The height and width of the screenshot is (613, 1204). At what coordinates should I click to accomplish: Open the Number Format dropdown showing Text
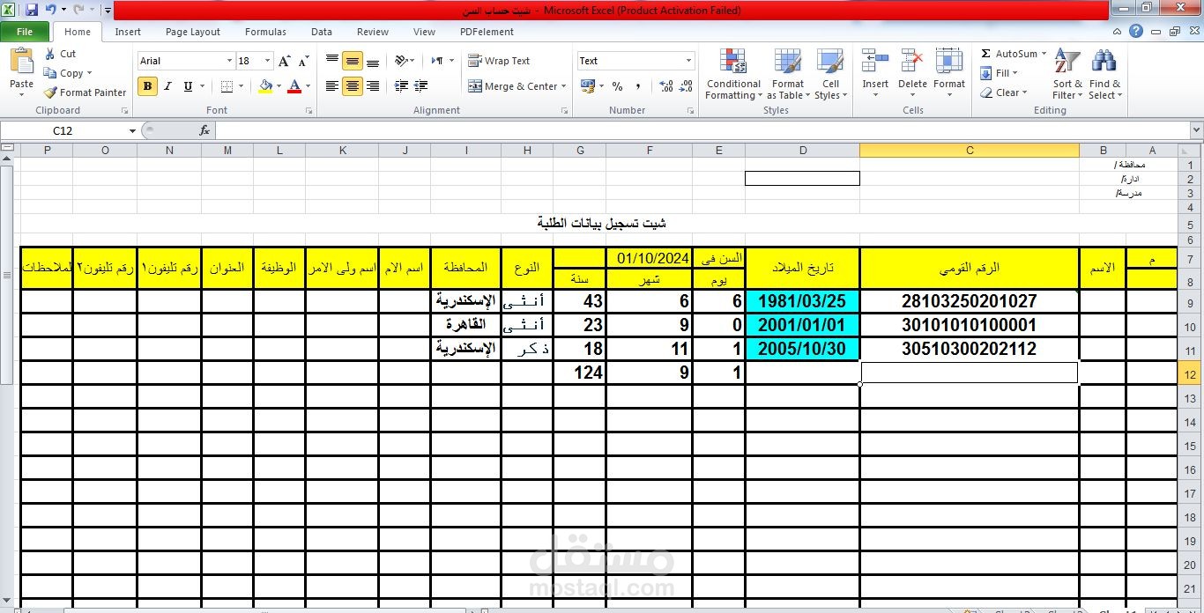click(687, 60)
